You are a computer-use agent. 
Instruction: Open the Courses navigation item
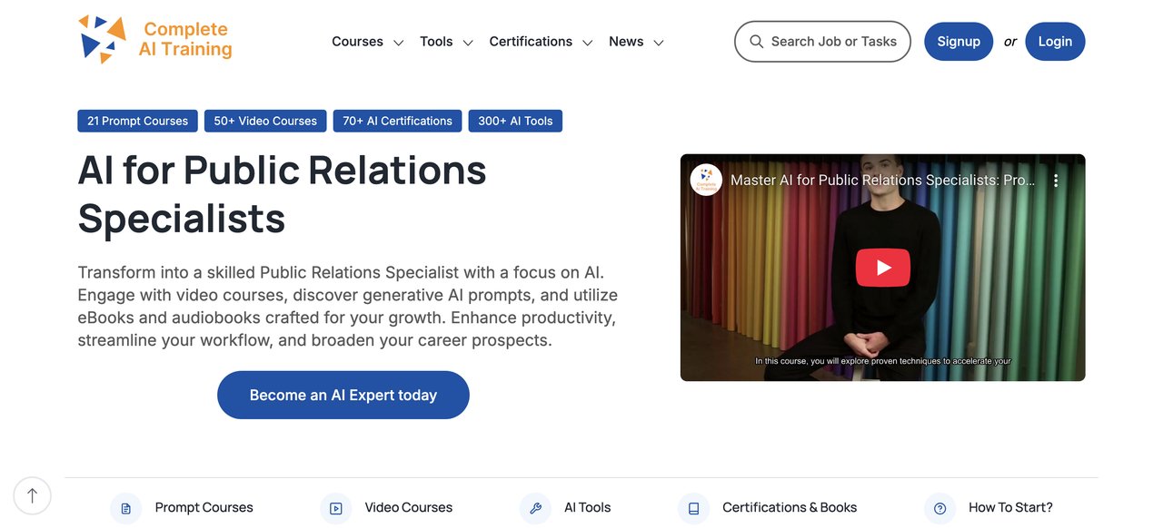pos(357,42)
